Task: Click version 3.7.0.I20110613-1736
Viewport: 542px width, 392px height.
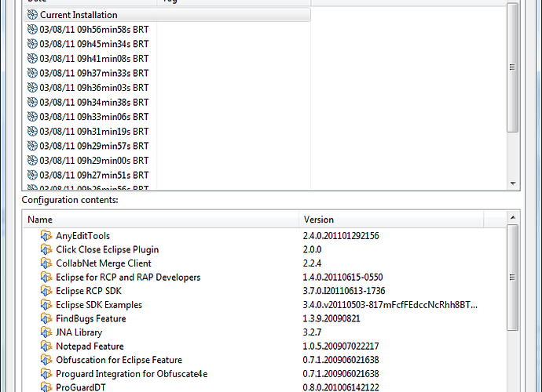Action: [344, 291]
